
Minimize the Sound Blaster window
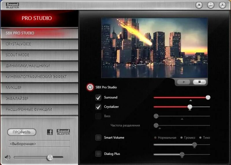[x=211, y=5]
